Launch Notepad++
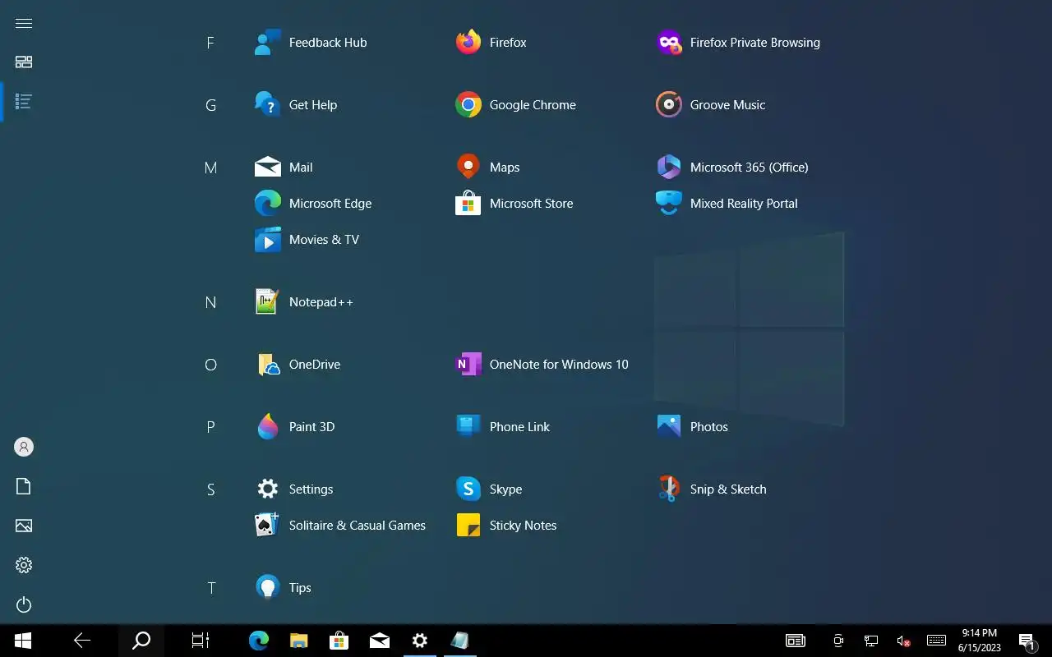Screen dimensions: 1052x657 point(304,302)
